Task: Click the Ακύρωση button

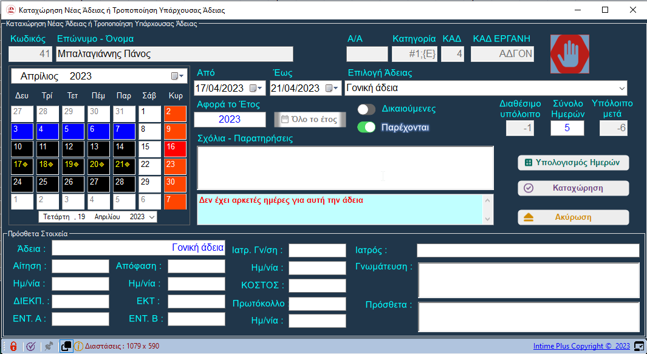Action: click(573, 217)
